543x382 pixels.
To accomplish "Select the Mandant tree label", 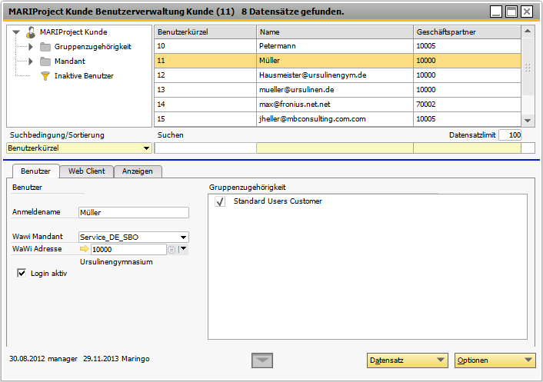I will pyautogui.click(x=70, y=61).
